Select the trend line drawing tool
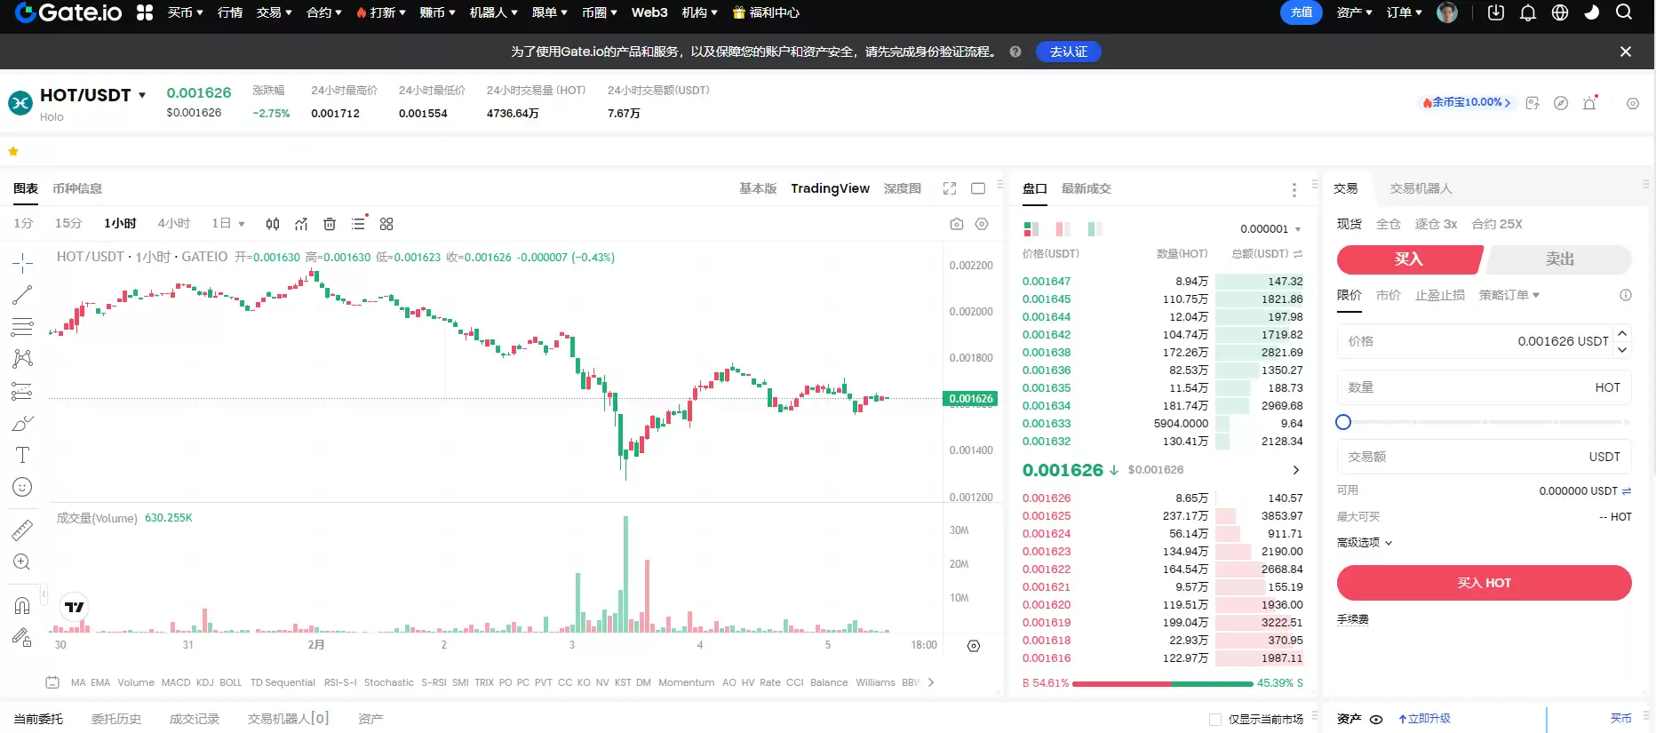The image size is (1656, 733). (22, 295)
